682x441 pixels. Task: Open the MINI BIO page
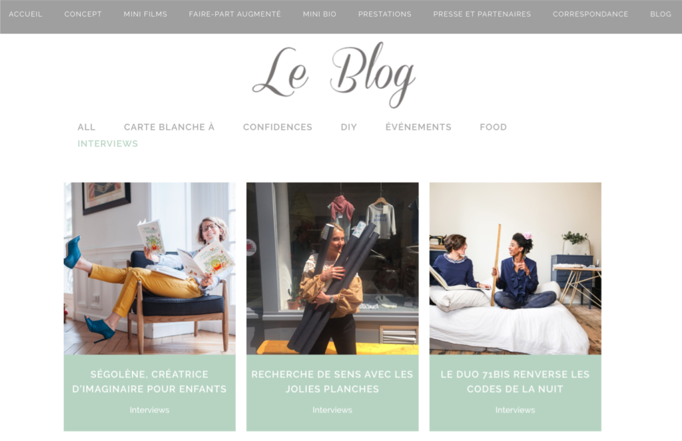coord(320,14)
